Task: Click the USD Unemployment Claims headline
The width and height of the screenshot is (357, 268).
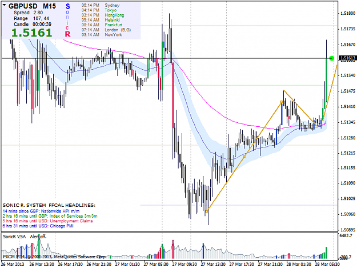Action: tap(47, 221)
